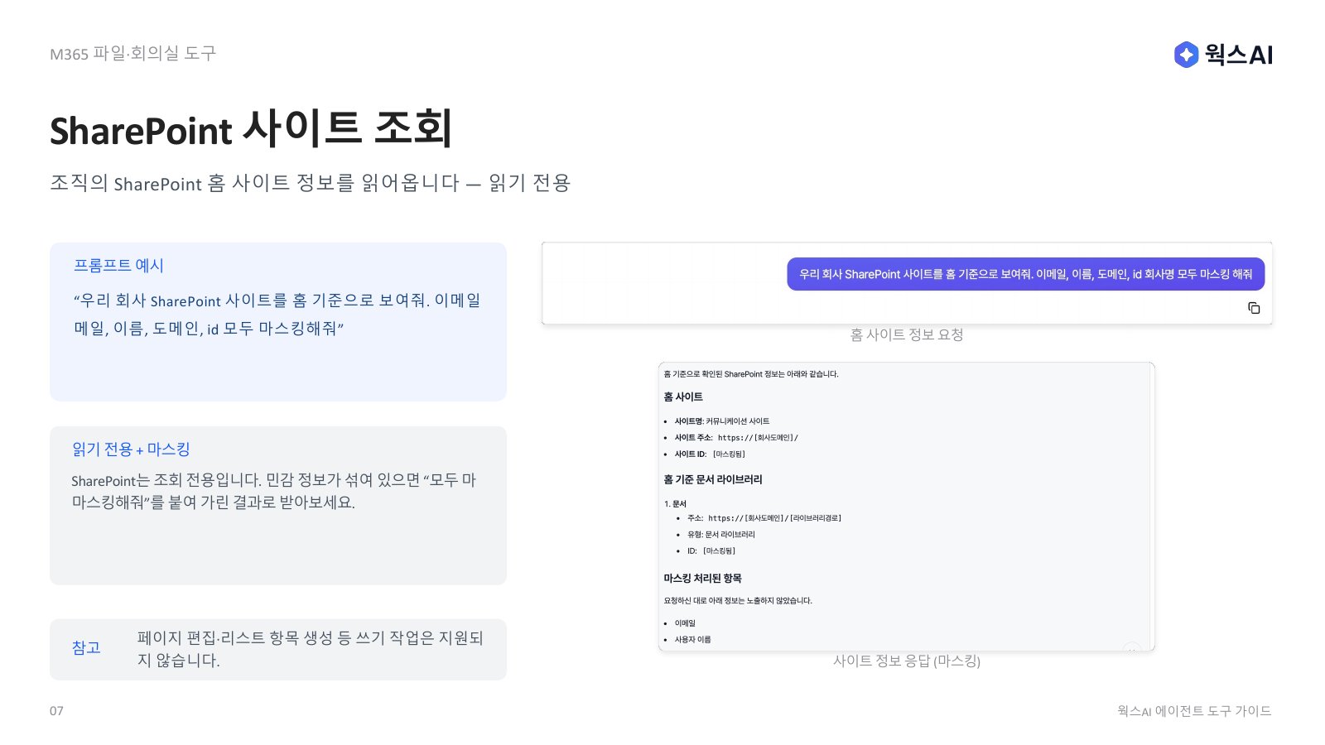The image size is (1325, 745).
Task: Click the '참고' note label
Action: [86, 648]
